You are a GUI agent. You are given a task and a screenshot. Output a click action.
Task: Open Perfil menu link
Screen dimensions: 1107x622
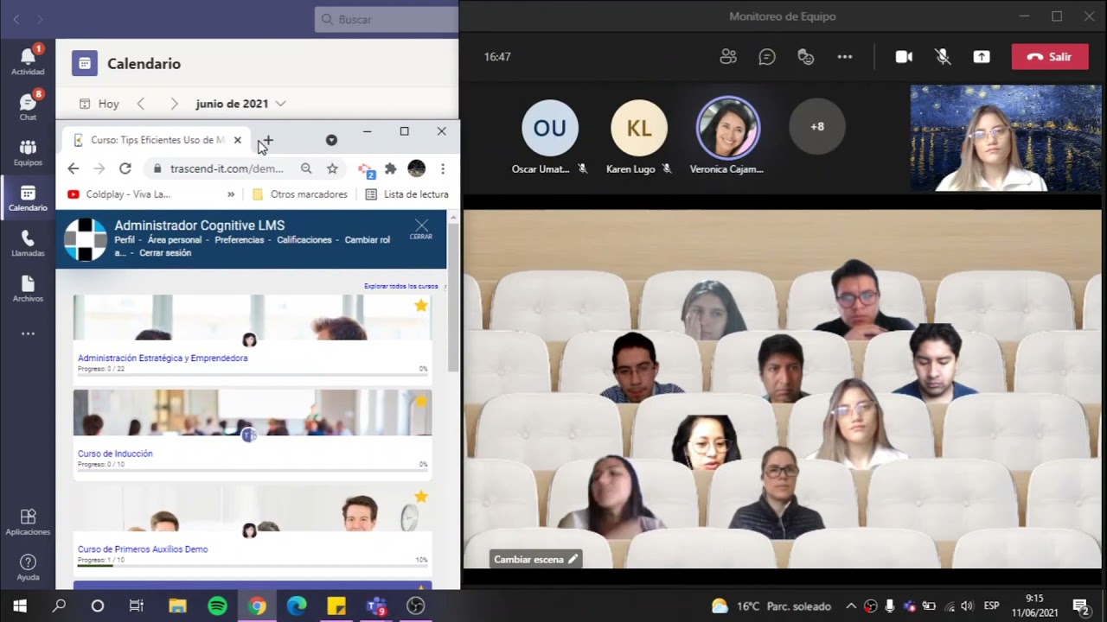[x=125, y=240]
